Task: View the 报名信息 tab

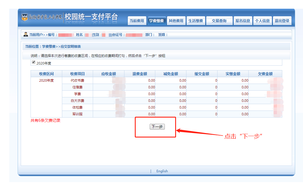Action: (243, 21)
